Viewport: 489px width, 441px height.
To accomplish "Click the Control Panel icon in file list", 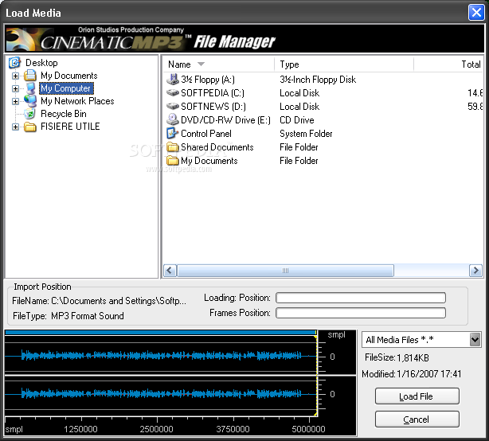I will click(x=173, y=134).
